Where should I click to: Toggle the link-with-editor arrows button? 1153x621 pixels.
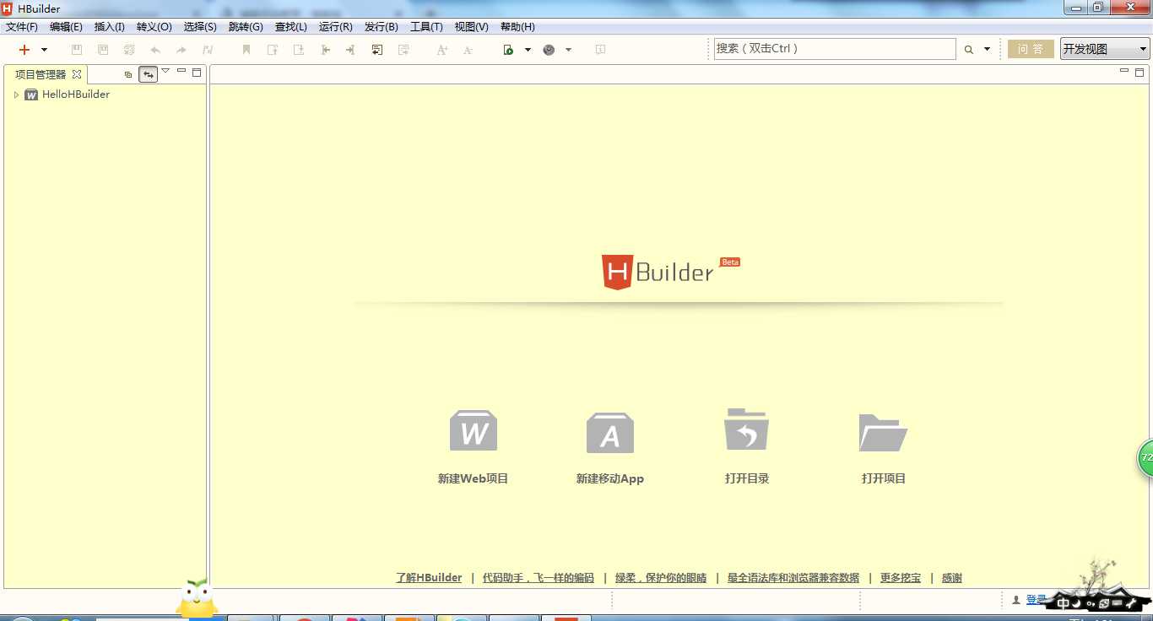[149, 74]
